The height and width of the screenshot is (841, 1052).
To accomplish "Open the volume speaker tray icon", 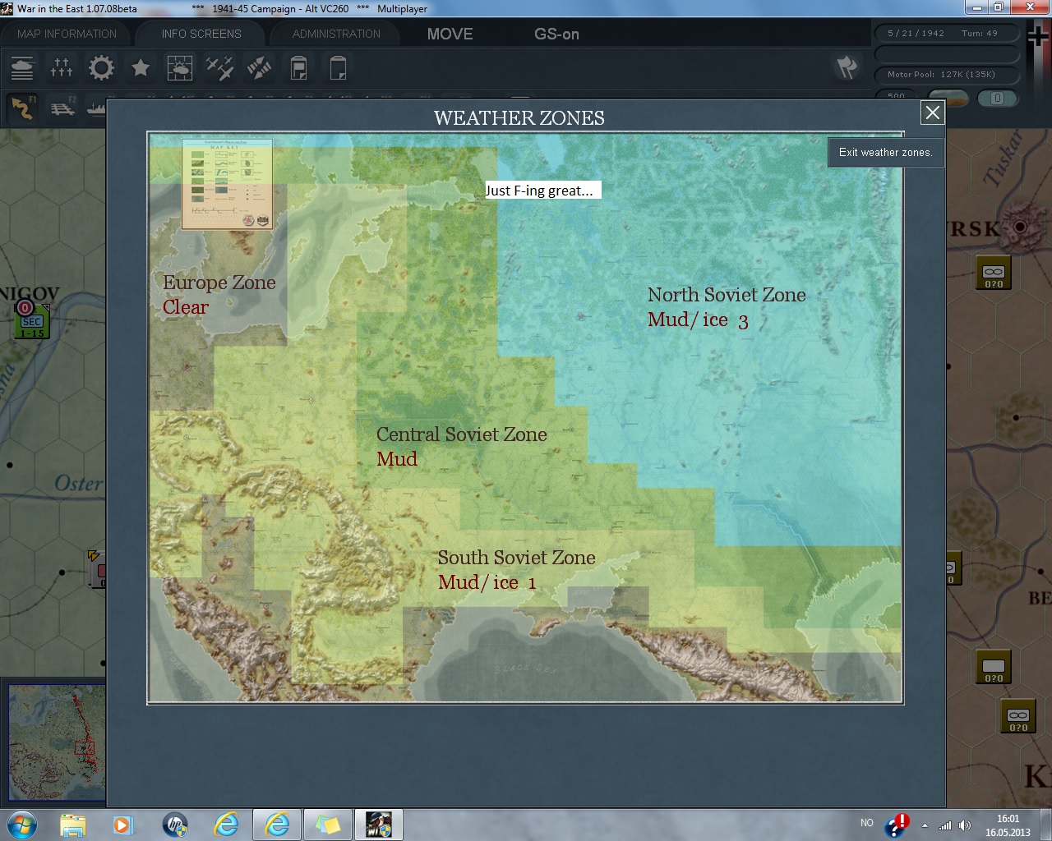I will coord(965,825).
